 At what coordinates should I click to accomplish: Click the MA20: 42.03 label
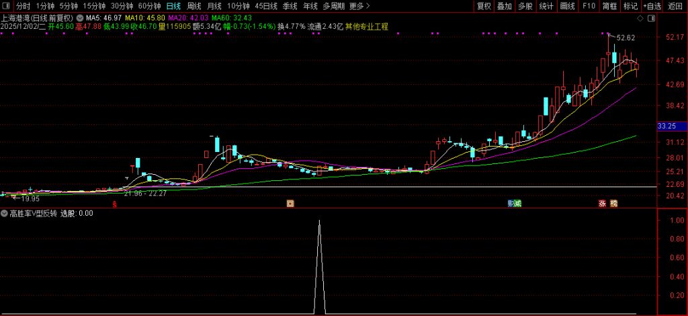[x=188, y=18]
